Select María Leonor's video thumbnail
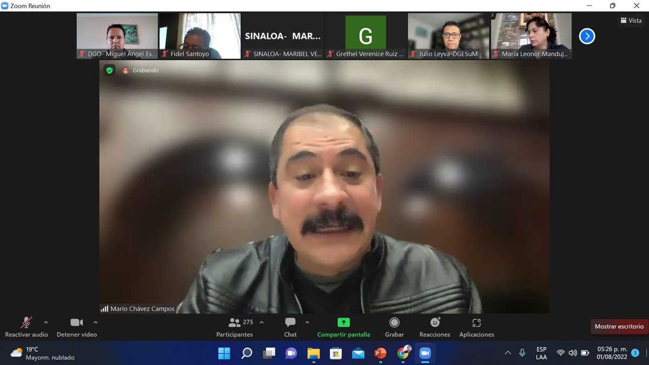This screenshot has height=365, width=649. [x=531, y=36]
